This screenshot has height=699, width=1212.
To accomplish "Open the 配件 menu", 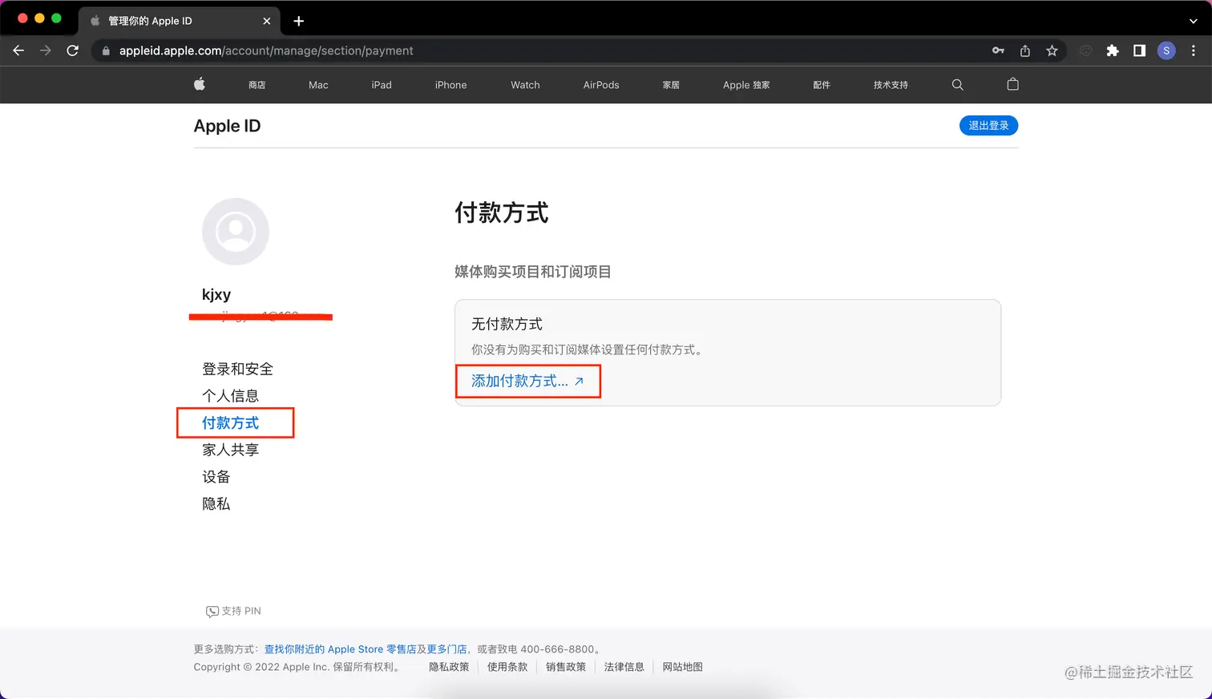I will [822, 85].
